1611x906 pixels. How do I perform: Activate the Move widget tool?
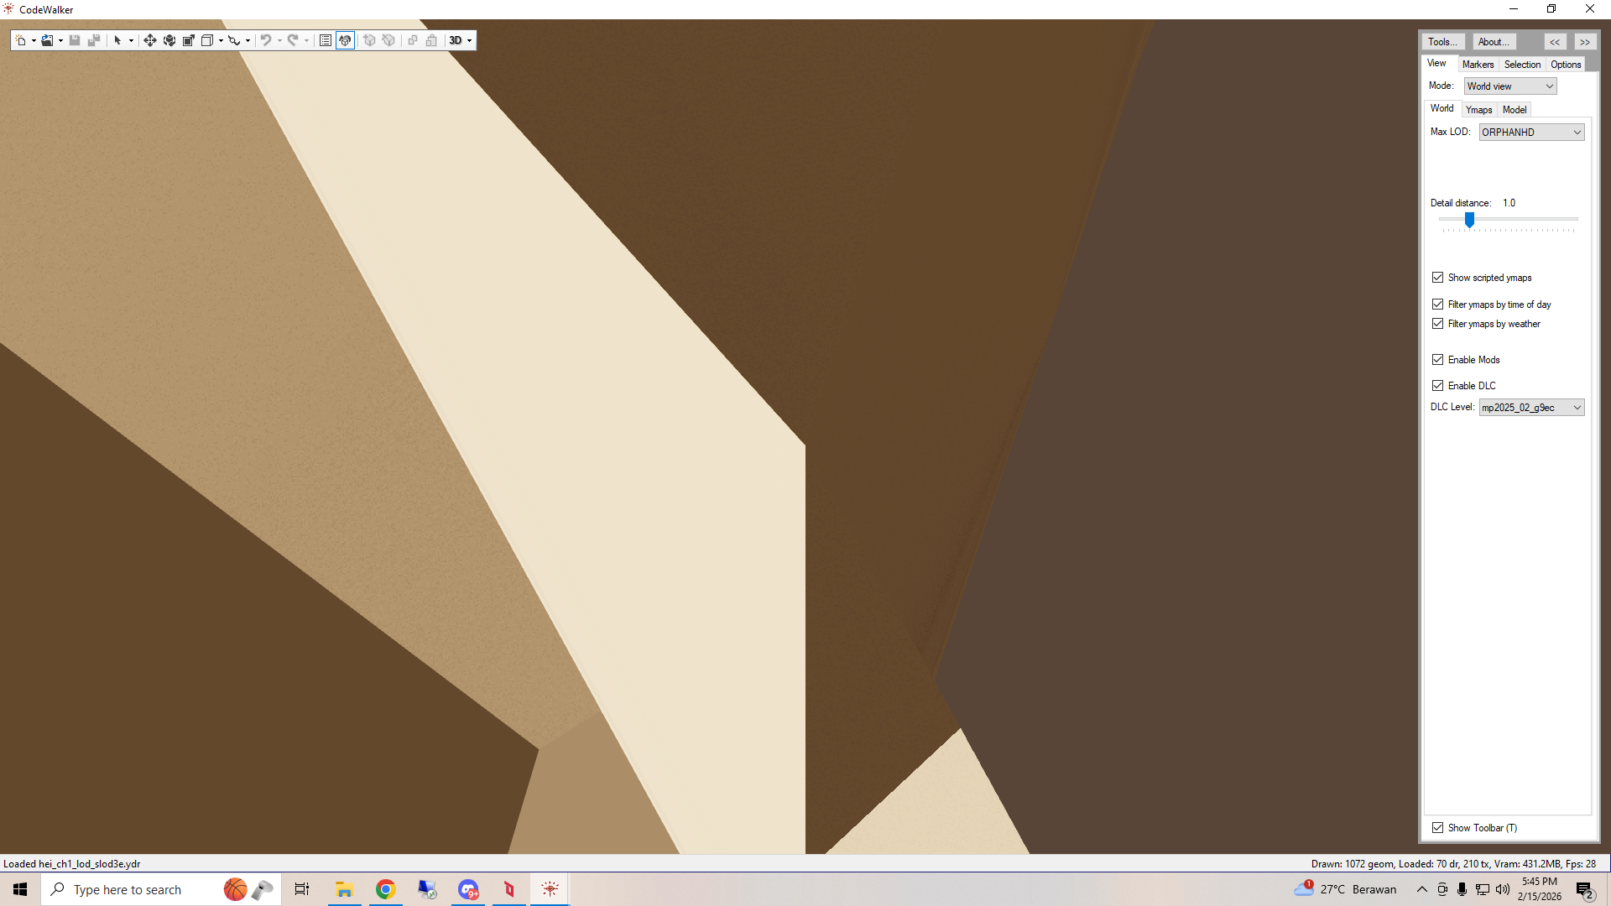(150, 40)
